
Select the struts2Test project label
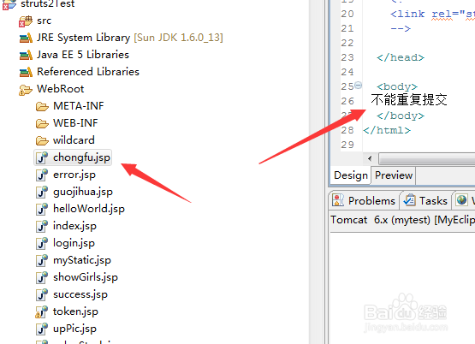[48, 4]
